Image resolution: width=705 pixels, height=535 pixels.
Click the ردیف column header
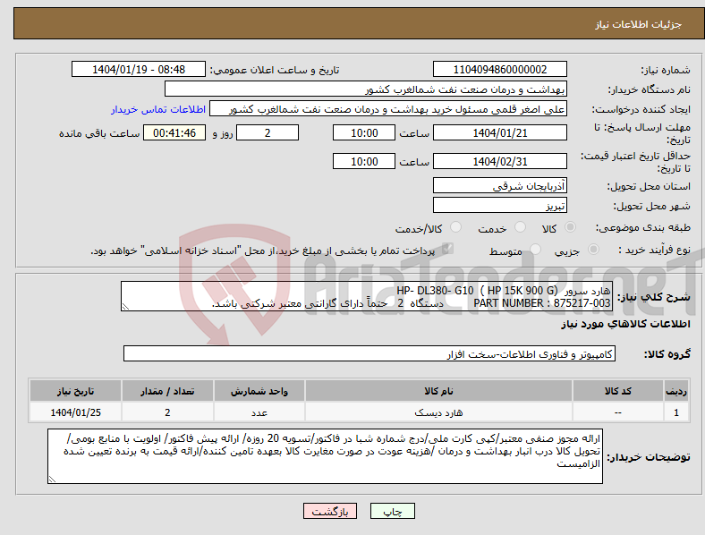coord(676,391)
